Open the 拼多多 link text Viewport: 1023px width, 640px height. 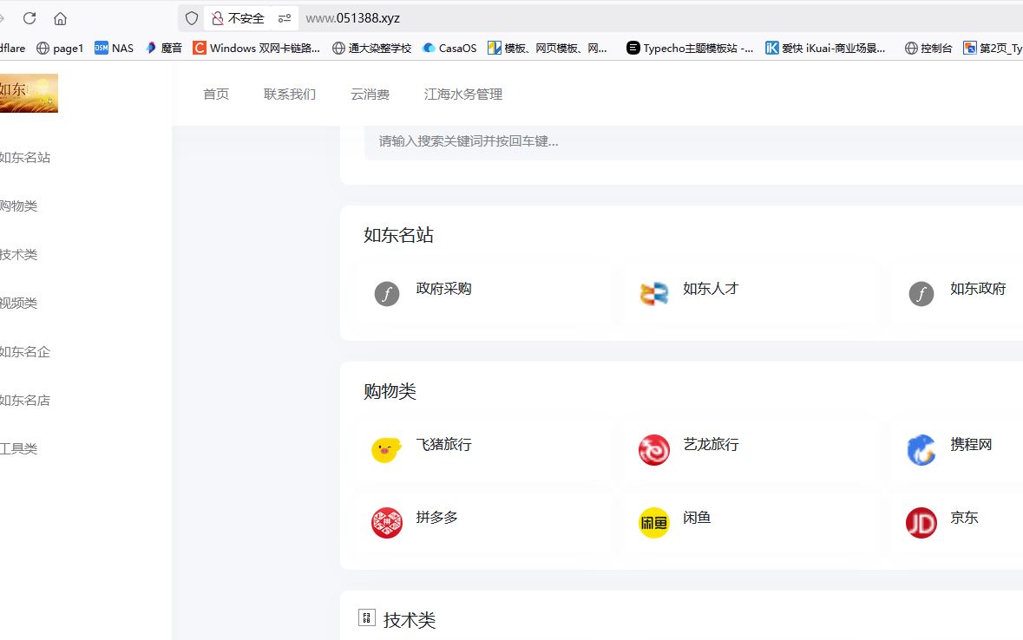(x=437, y=518)
